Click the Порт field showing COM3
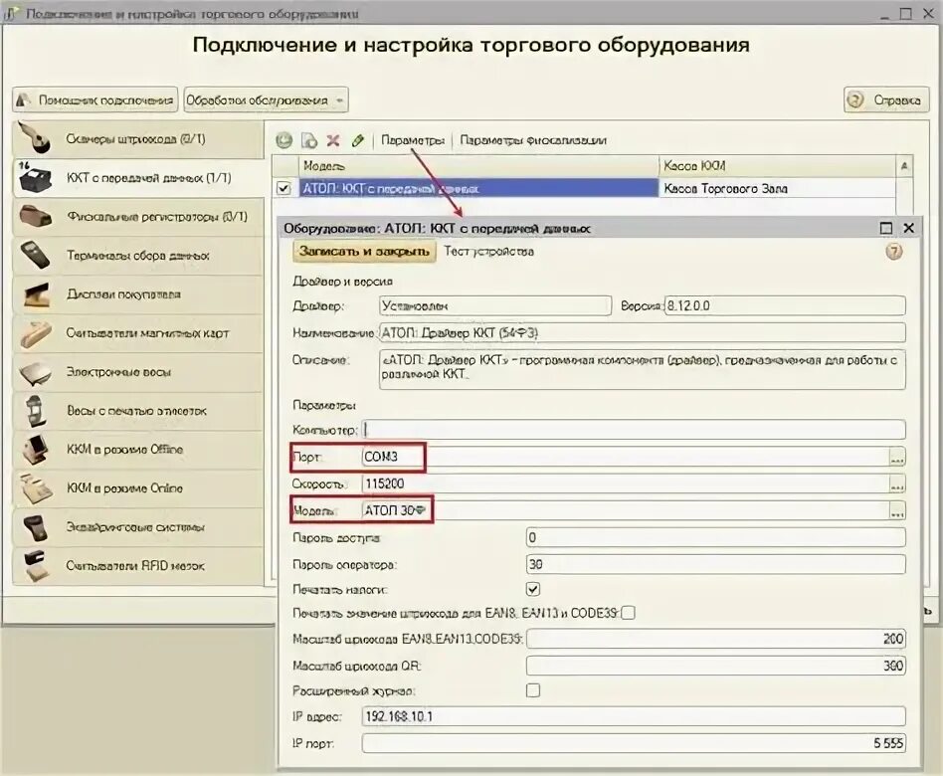This screenshot has width=943, height=776. 626,458
